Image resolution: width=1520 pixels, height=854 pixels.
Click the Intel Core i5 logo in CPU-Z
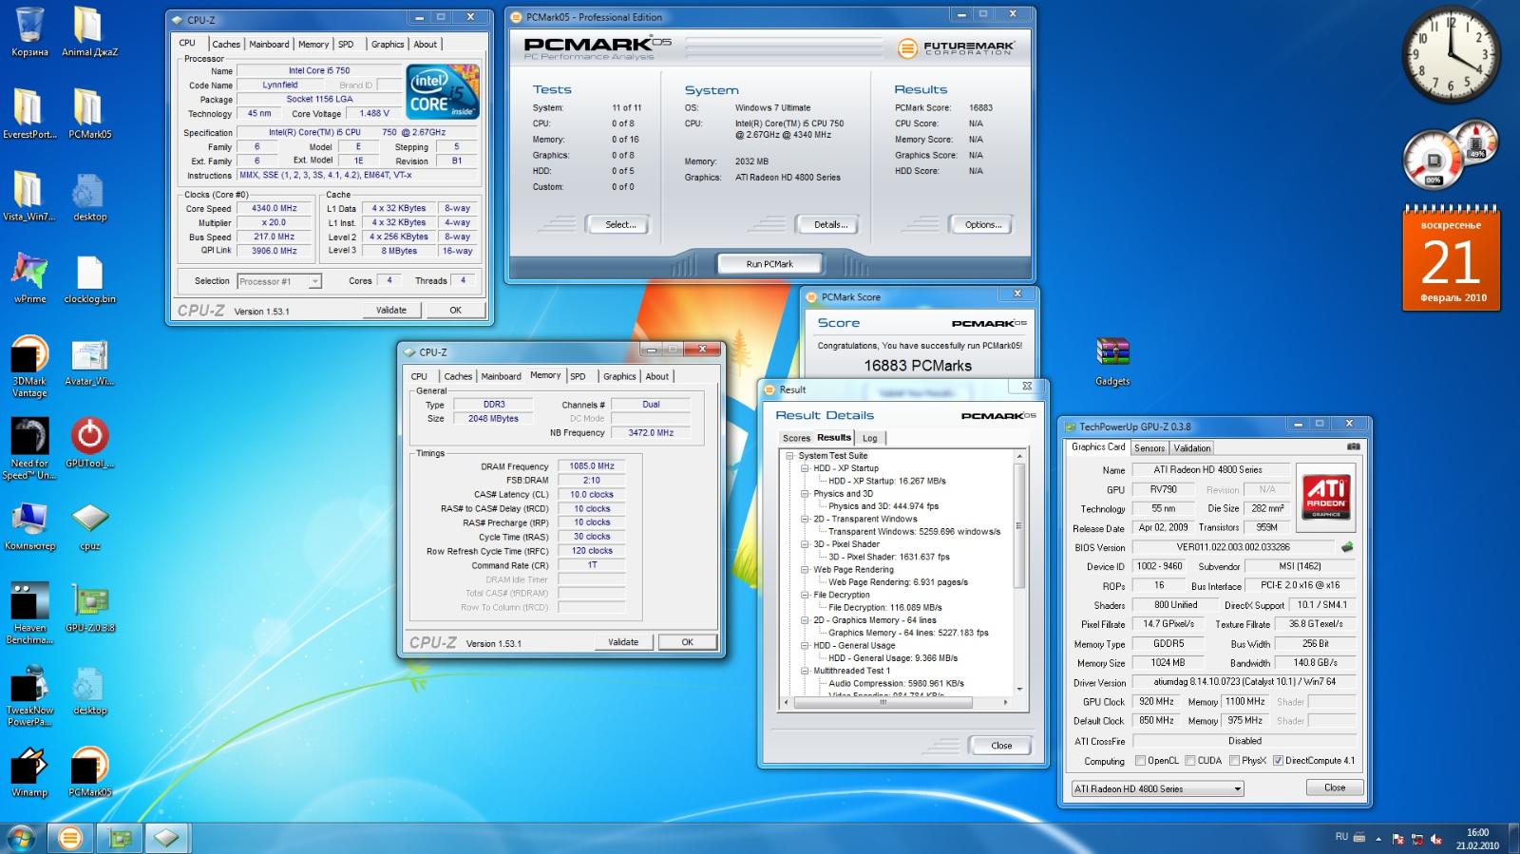[442, 92]
